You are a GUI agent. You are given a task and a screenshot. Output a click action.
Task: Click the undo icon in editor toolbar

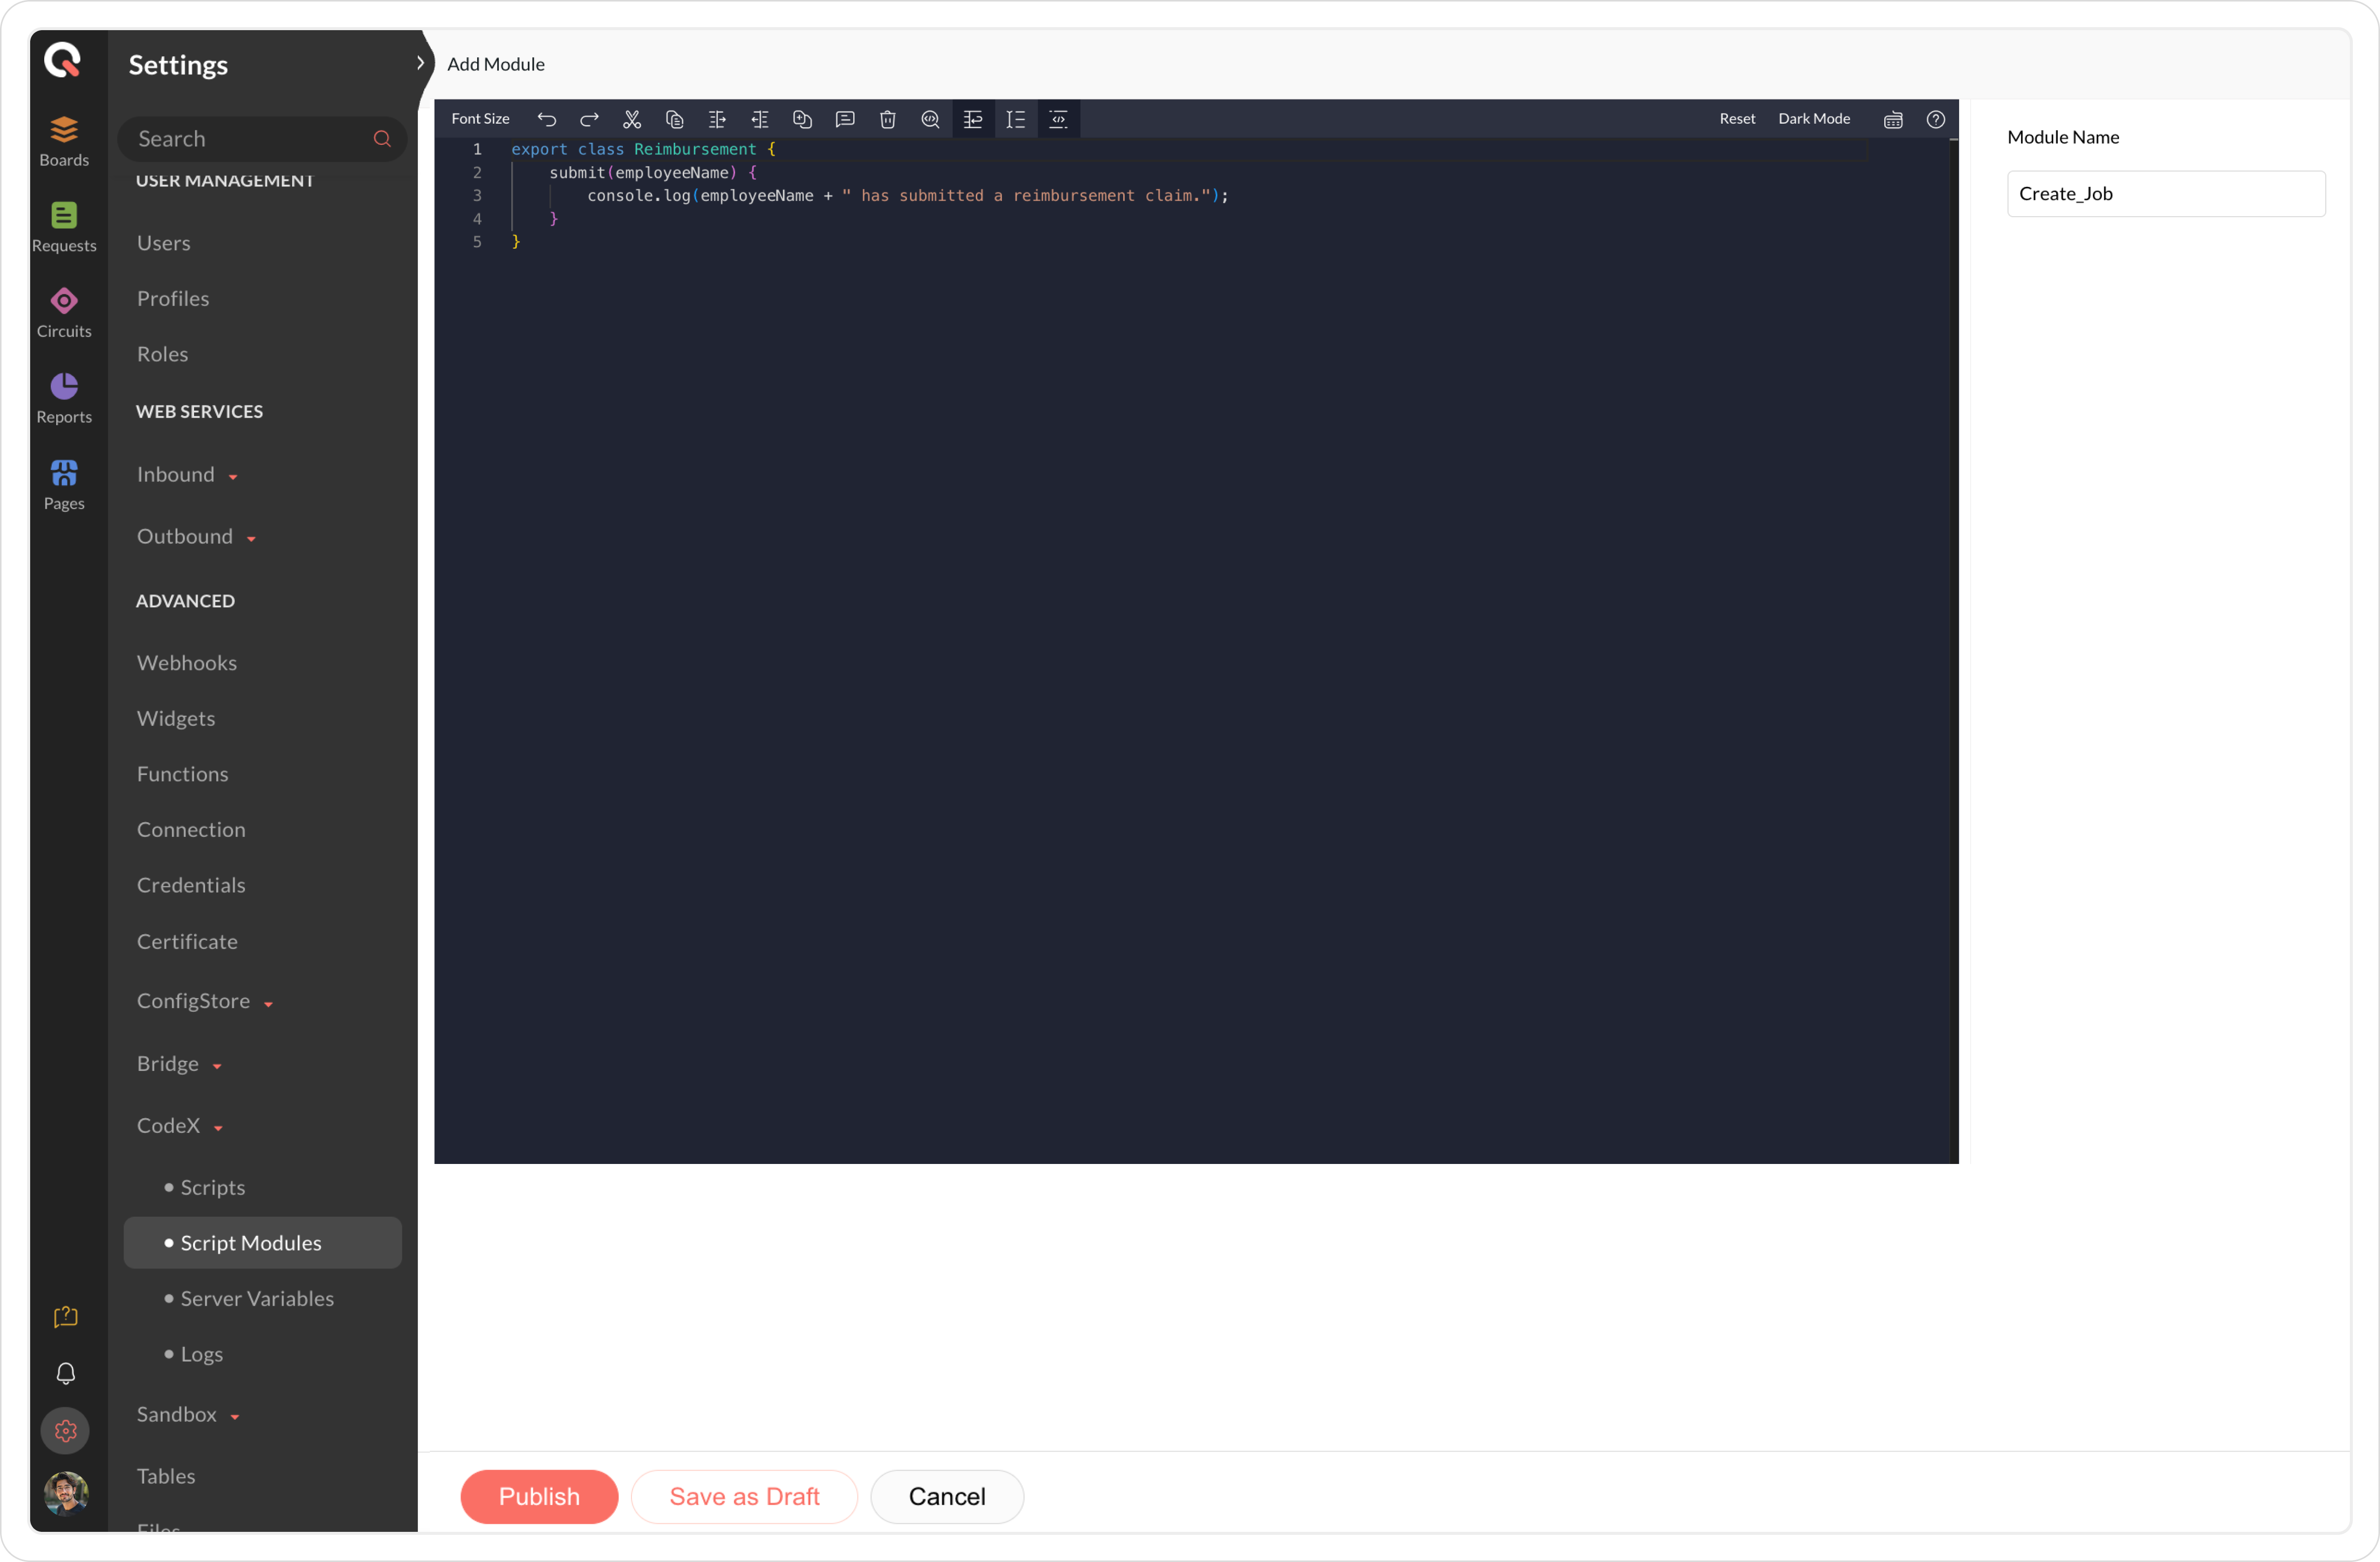[546, 119]
